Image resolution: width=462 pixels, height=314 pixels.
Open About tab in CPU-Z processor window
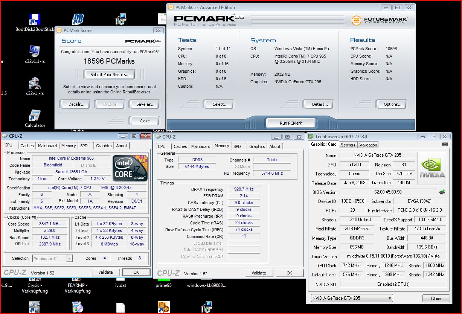pyautogui.click(x=122, y=146)
